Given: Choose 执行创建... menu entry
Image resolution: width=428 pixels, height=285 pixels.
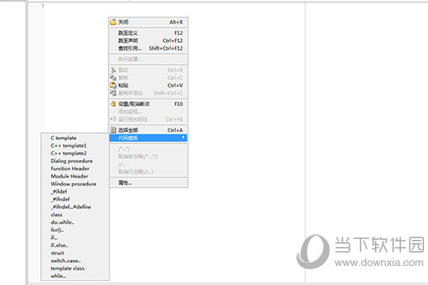Looking at the screenshot, I should tap(148, 59).
